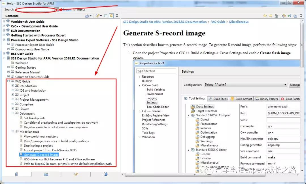
Task: Click the Scope link near search
Action: click(x=67, y=10)
